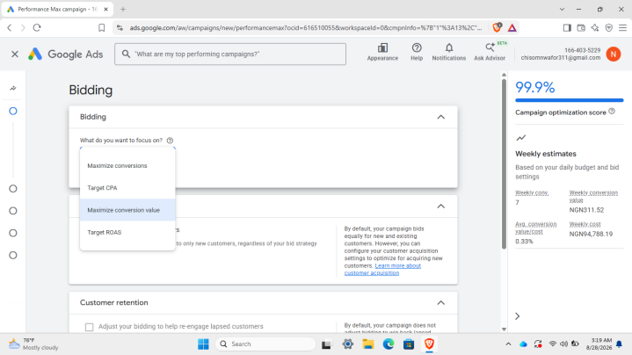The width and height of the screenshot is (632, 355).
Task: Collapse the customer acquisition section
Action: 441,206
